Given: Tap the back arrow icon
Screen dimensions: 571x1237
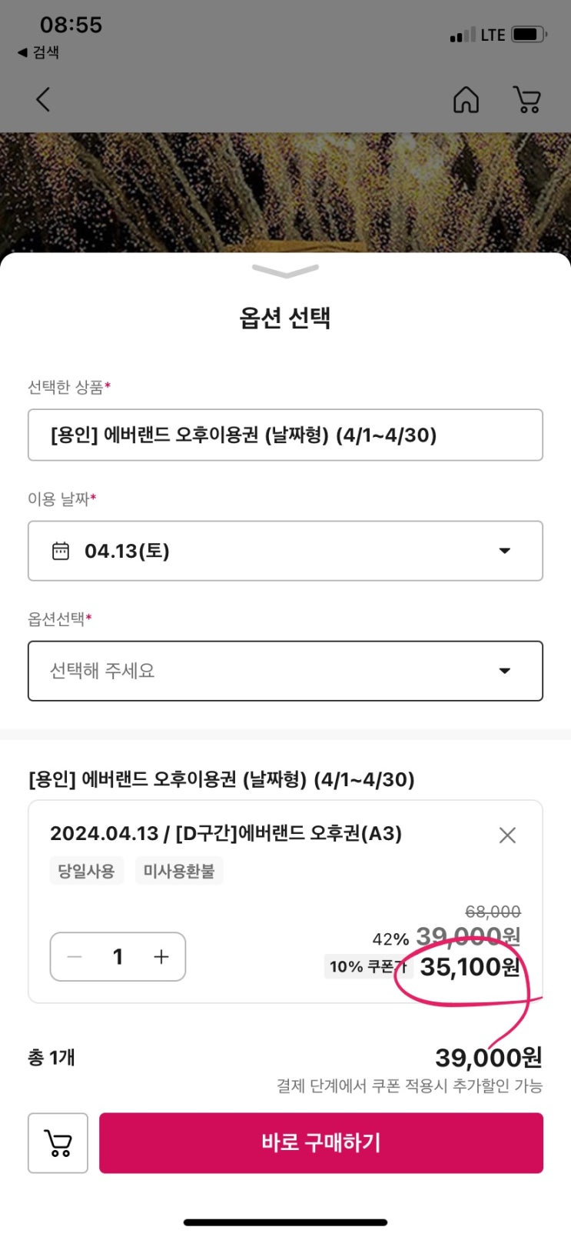Looking at the screenshot, I should click(x=43, y=99).
